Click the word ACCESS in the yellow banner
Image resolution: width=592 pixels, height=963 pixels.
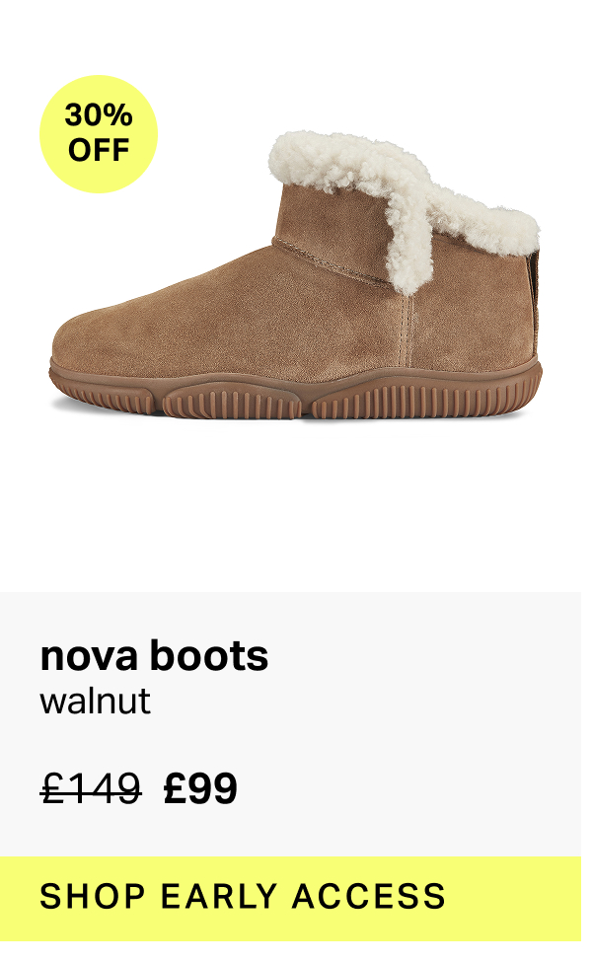click(x=368, y=896)
